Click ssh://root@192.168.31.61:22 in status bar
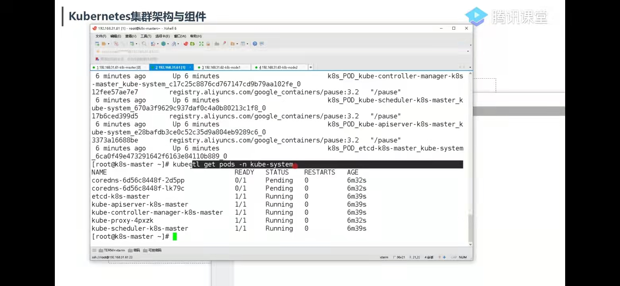The width and height of the screenshot is (620, 286). click(112, 257)
